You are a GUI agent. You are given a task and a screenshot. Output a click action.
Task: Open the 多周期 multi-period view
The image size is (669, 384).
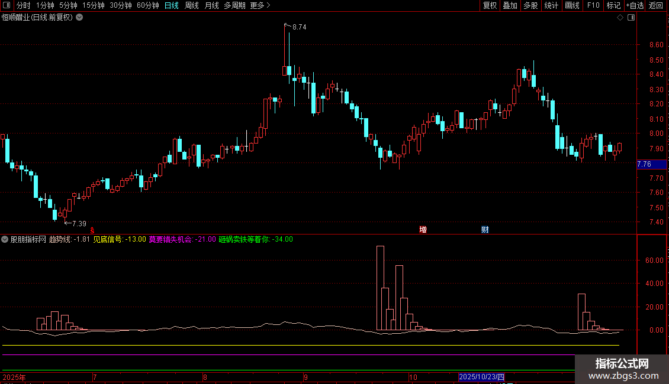[234, 5]
